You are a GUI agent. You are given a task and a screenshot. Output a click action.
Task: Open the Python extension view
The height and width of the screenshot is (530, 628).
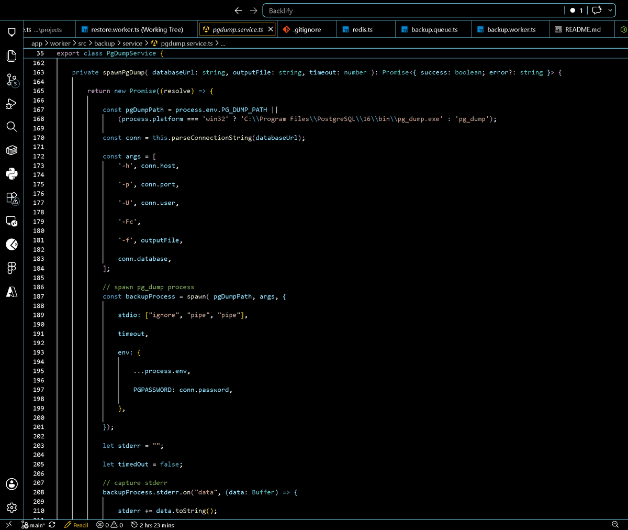(x=12, y=174)
